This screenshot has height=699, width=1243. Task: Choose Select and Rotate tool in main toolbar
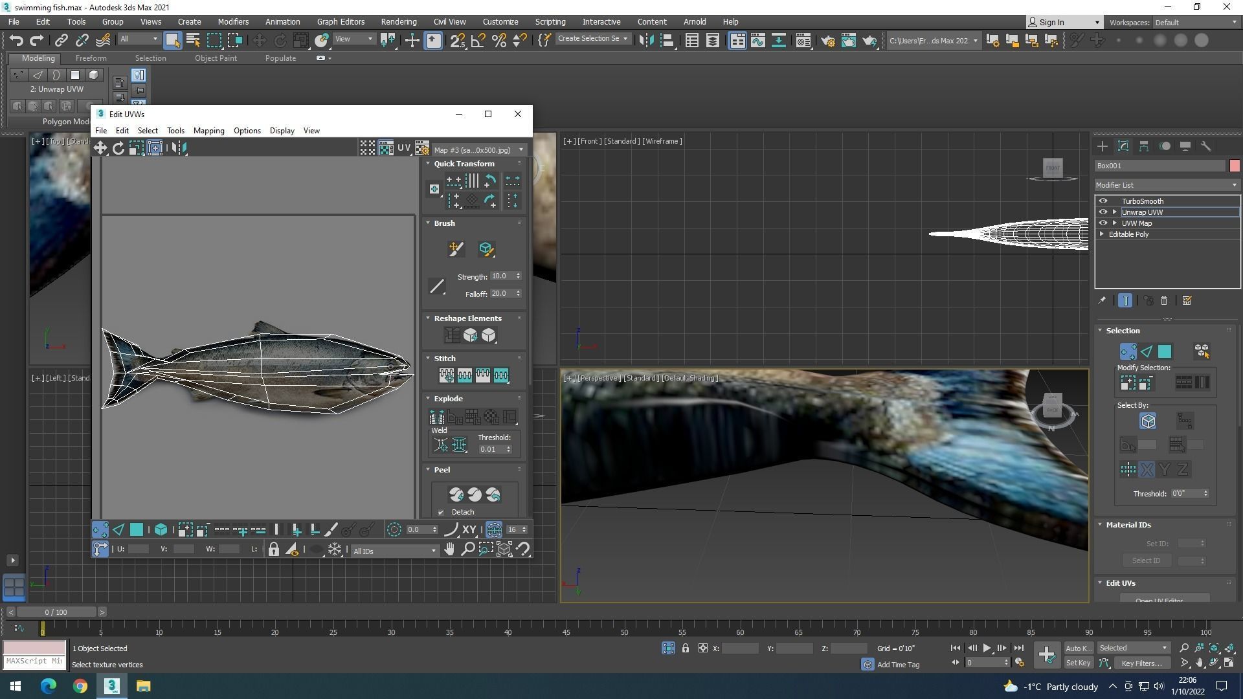[280, 41]
